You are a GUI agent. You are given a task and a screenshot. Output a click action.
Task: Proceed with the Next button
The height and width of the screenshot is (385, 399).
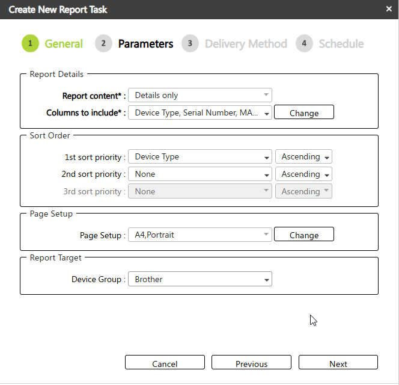[338, 363]
